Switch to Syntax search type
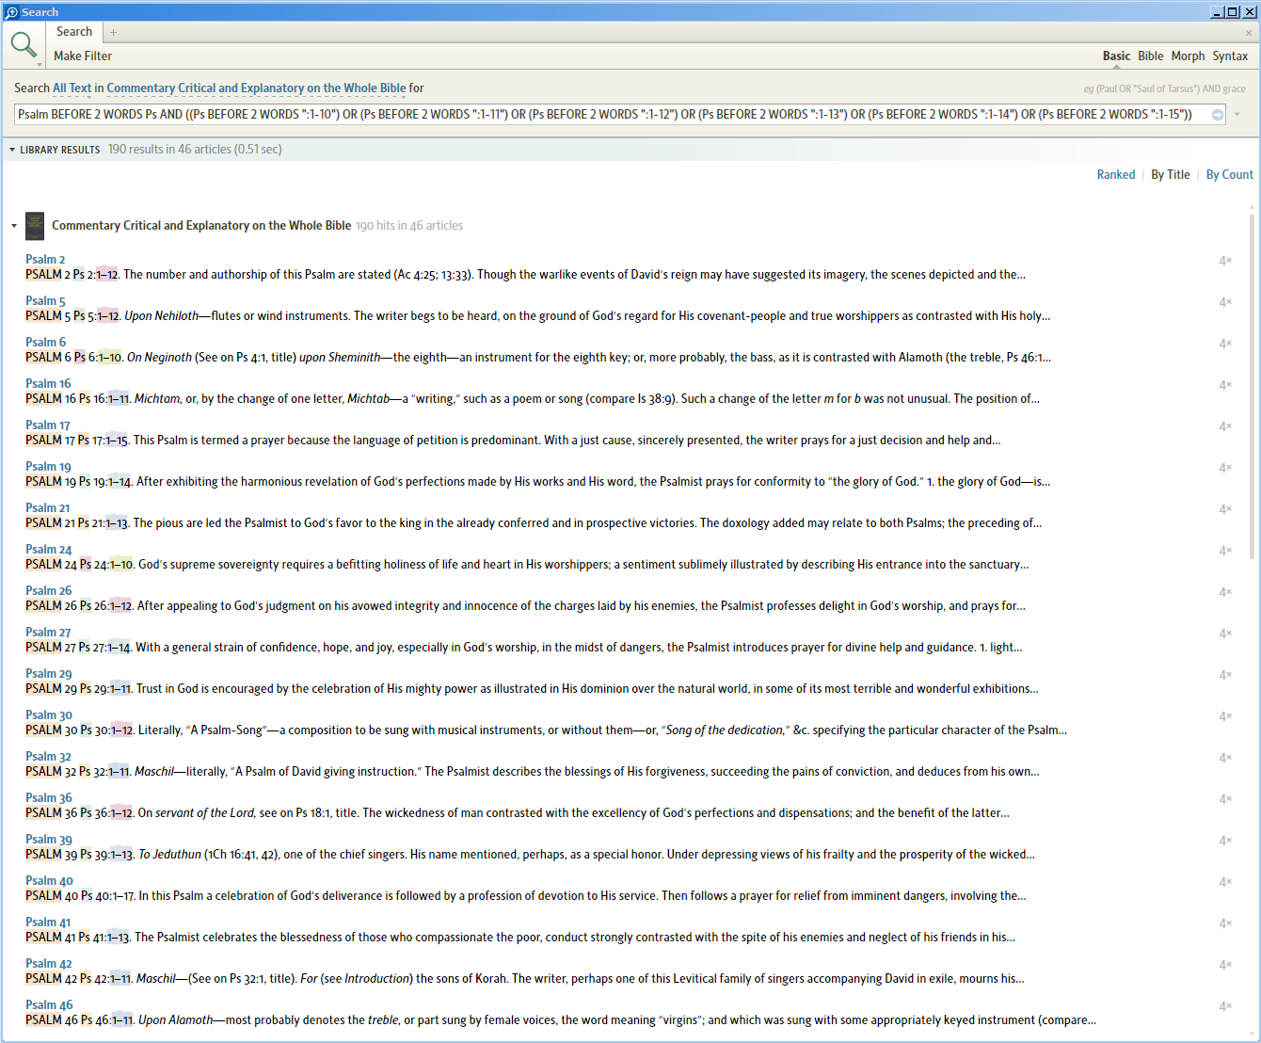 point(1230,56)
